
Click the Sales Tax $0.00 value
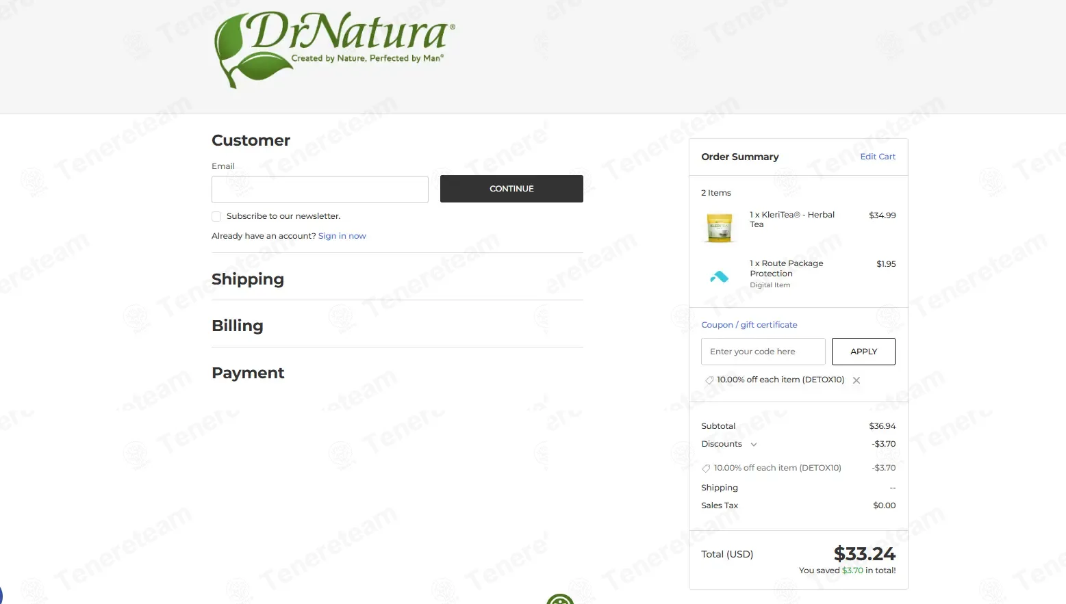(884, 505)
